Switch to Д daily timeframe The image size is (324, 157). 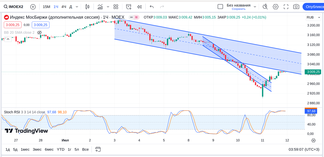[71, 7]
